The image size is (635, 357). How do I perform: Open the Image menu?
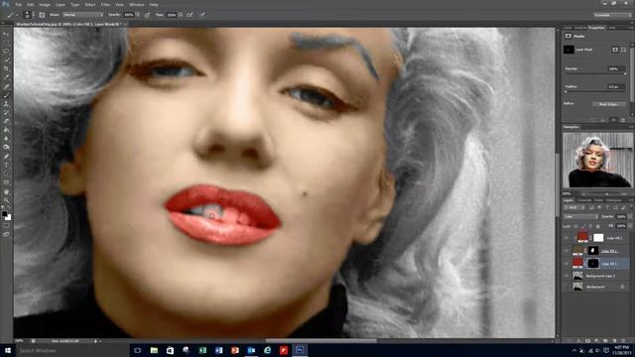pyautogui.click(x=45, y=4)
